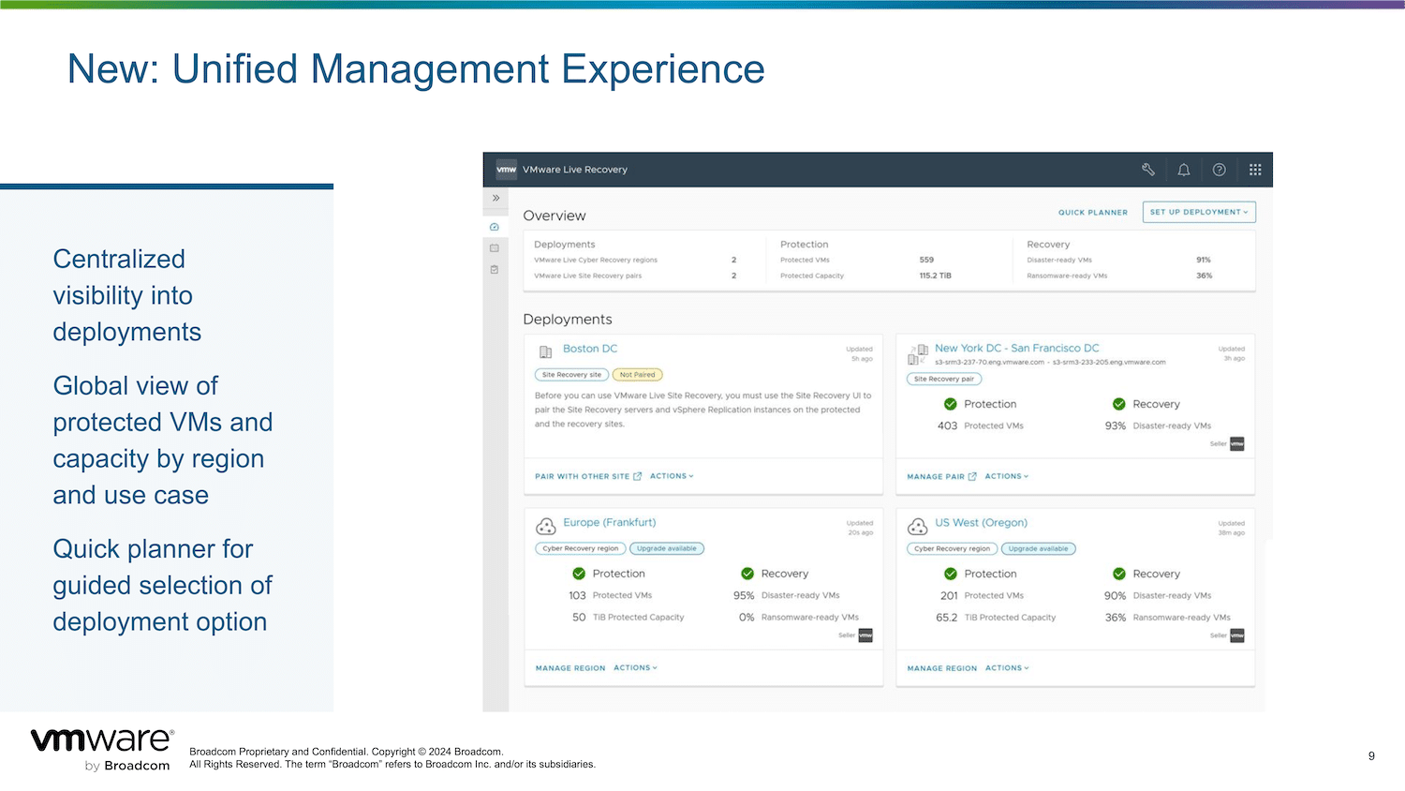Click the 0% Ransomware-ready VMs value
This screenshot has height=791, width=1405.
pos(747,618)
